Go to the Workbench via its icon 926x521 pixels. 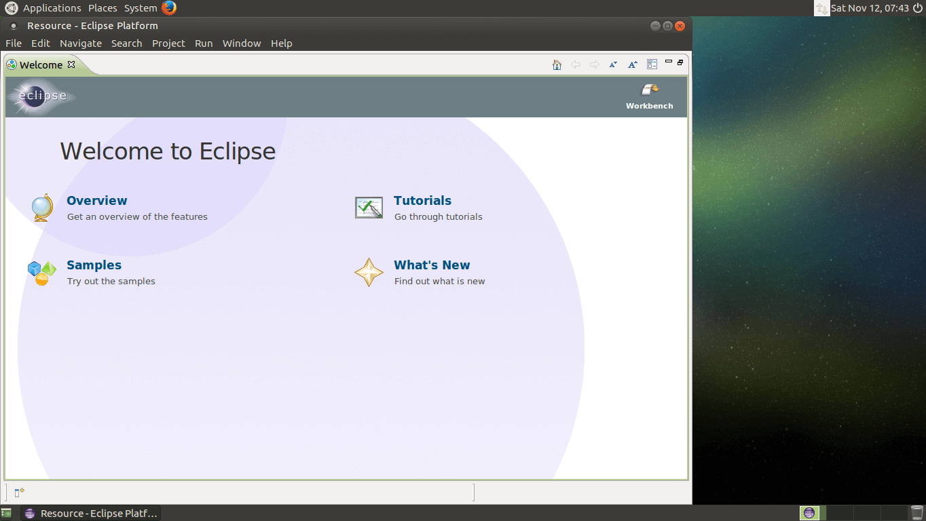pos(650,90)
